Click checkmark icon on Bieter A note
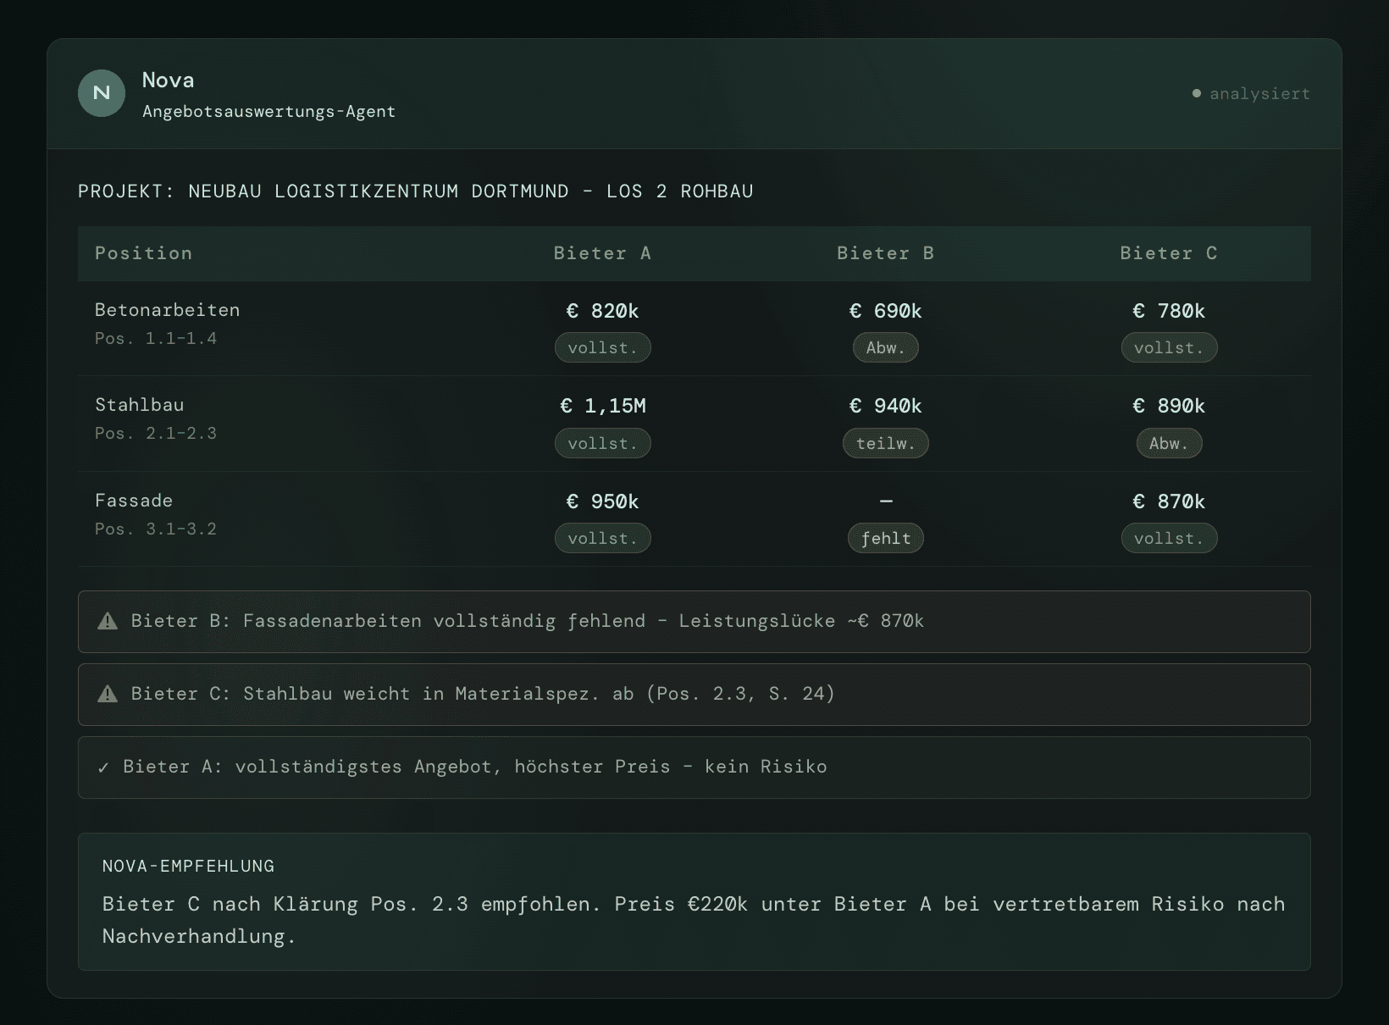 tap(103, 767)
